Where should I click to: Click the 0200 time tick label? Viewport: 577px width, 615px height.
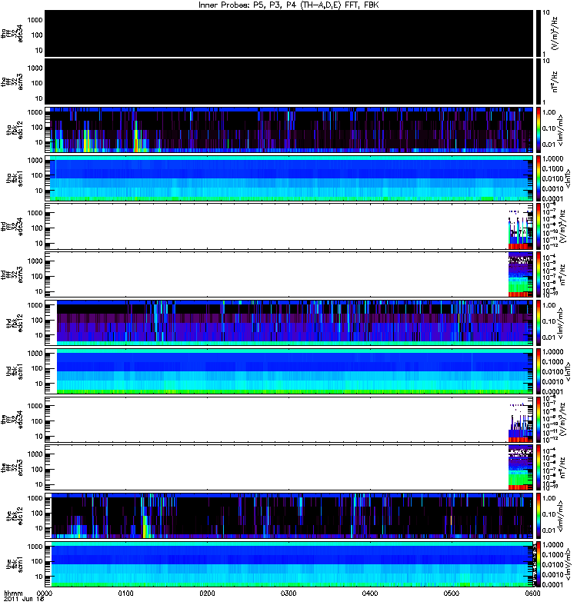207,593
